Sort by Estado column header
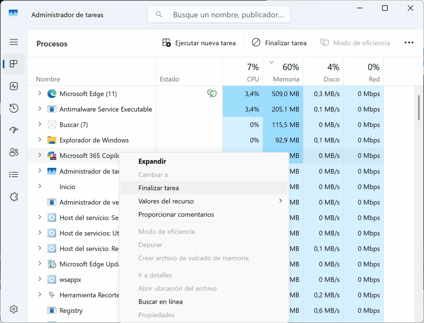Image resolution: width=424 pixels, height=323 pixels. (x=189, y=72)
